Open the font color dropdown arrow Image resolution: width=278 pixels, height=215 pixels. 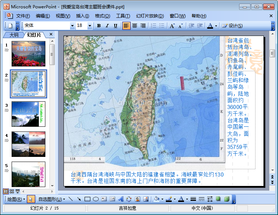216,26
